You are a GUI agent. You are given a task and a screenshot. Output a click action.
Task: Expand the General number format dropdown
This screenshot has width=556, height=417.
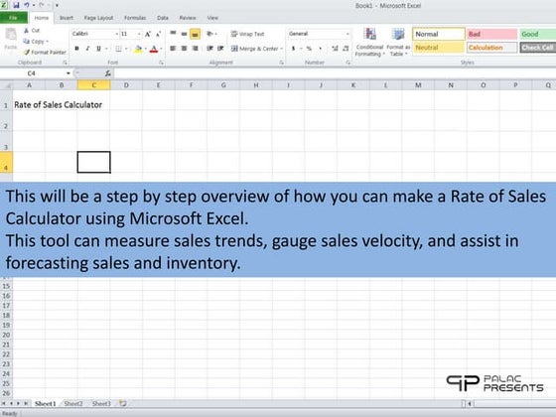[347, 34]
